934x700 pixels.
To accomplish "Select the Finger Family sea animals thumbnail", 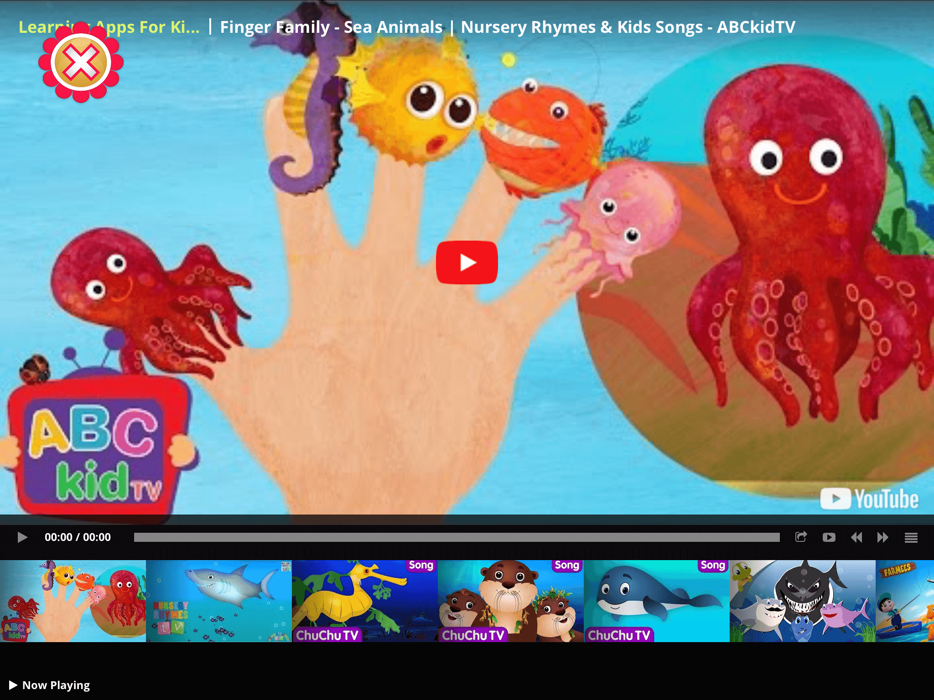I will point(73,601).
